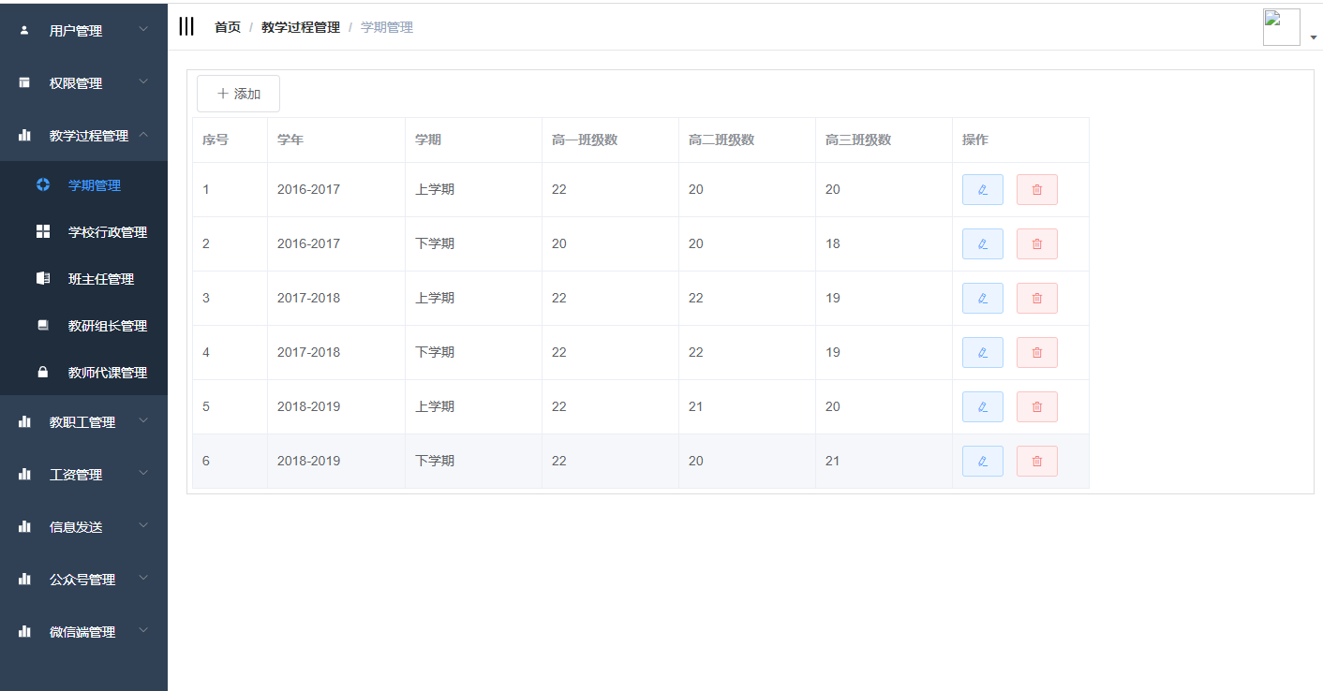Viewport: 1323px width, 691px height.
Task: Open dropdown arrow beside the avatar
Action: click(x=1314, y=37)
